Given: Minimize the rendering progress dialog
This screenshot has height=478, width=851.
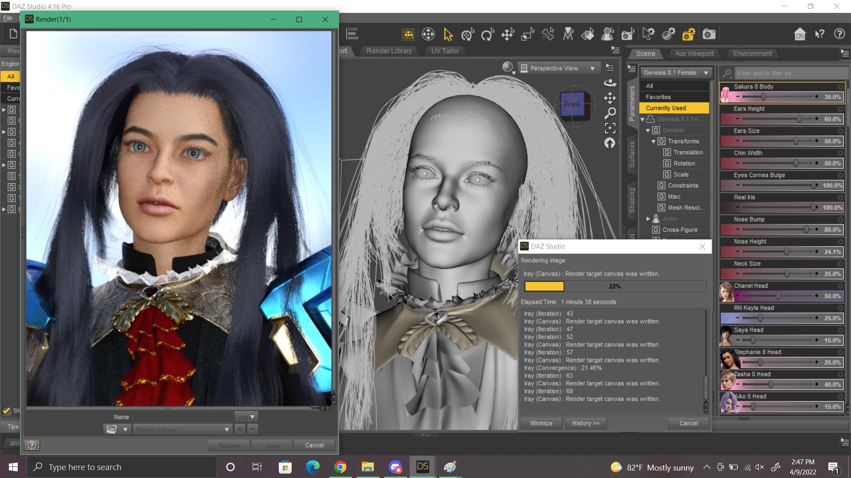Looking at the screenshot, I should pos(541,423).
